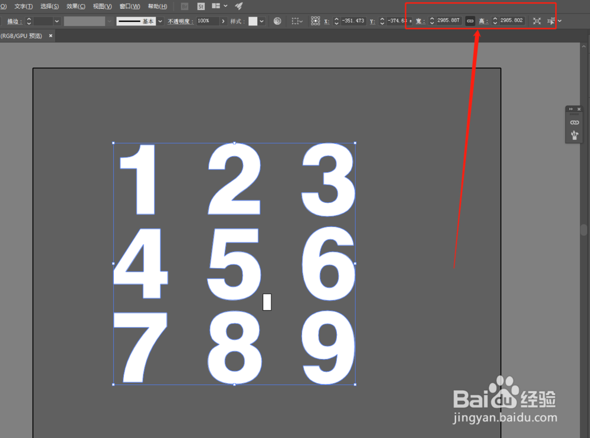
Task: Open the 效果(C) menu
Action: (76, 6)
